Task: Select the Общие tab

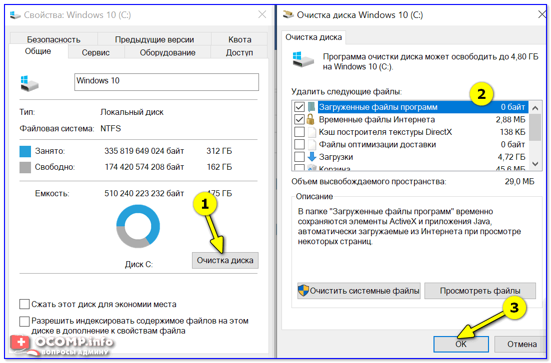Action: (38, 51)
